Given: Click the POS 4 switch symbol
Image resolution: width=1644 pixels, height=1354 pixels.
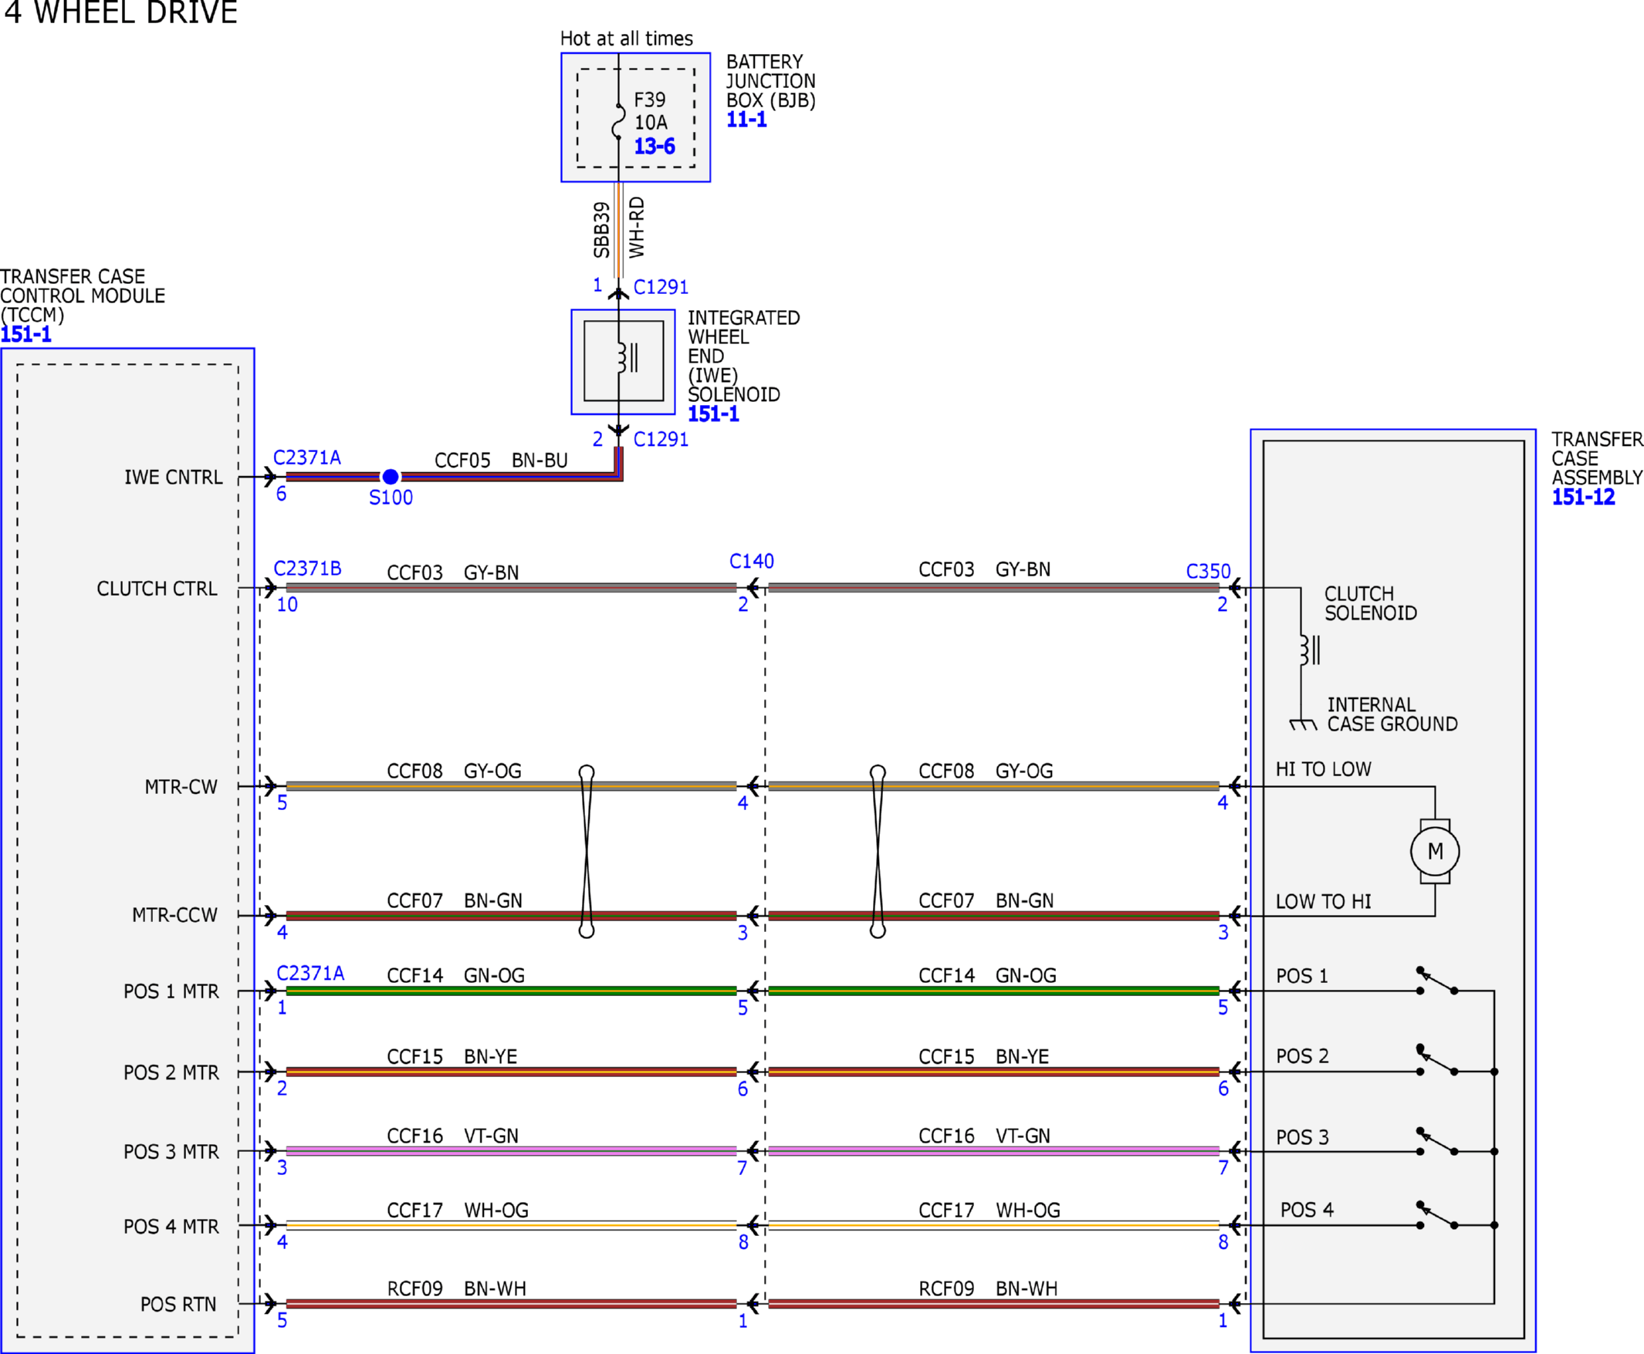Looking at the screenshot, I should pyautogui.click(x=1437, y=1214).
